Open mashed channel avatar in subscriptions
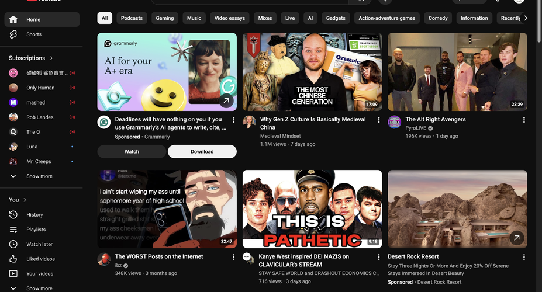The height and width of the screenshot is (292, 542). click(x=13, y=103)
